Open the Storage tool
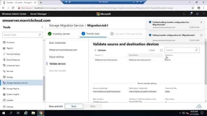Viewport: 207px width, 116px height. pyautogui.click(x=10, y=77)
